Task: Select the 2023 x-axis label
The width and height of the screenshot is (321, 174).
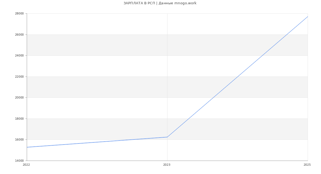Action: click(167, 165)
